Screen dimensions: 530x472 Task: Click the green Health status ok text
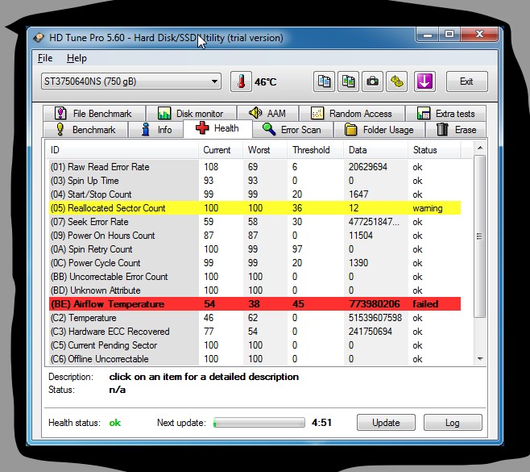click(115, 423)
